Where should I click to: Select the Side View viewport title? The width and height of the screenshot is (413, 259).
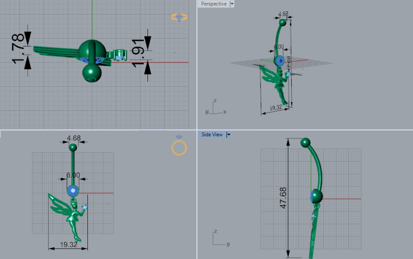pos(212,135)
